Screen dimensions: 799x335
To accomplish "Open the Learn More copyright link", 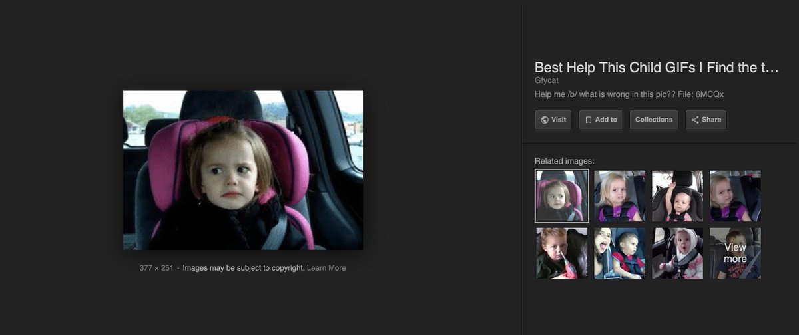I will pos(326,268).
